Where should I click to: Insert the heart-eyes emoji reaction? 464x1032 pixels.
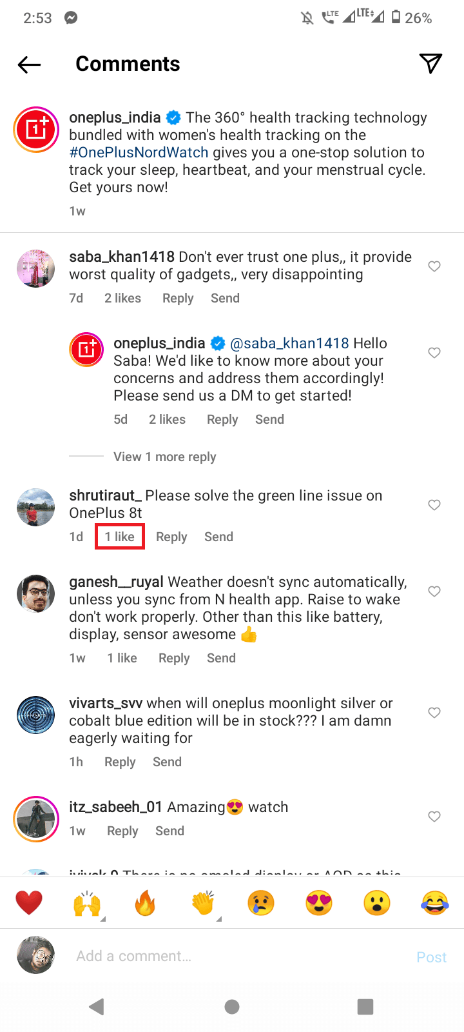pyautogui.click(x=319, y=903)
